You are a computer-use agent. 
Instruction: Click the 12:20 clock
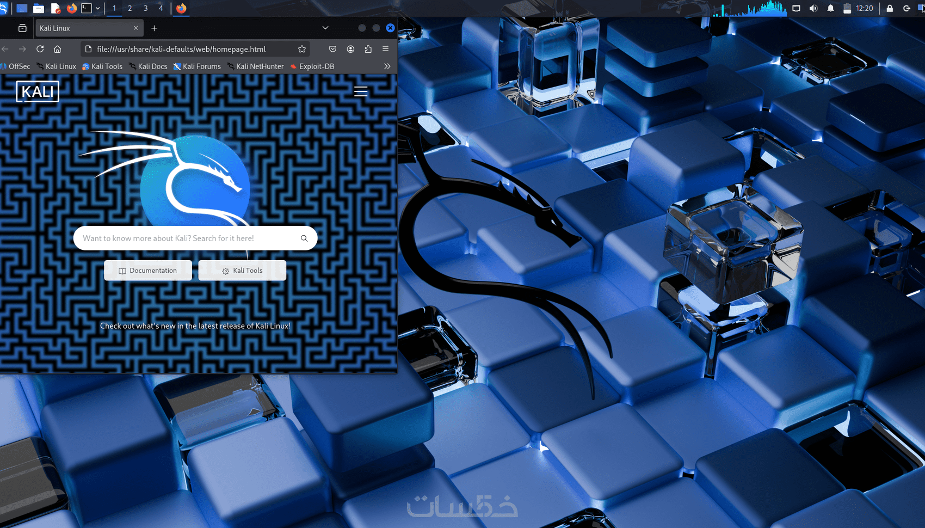click(x=864, y=8)
